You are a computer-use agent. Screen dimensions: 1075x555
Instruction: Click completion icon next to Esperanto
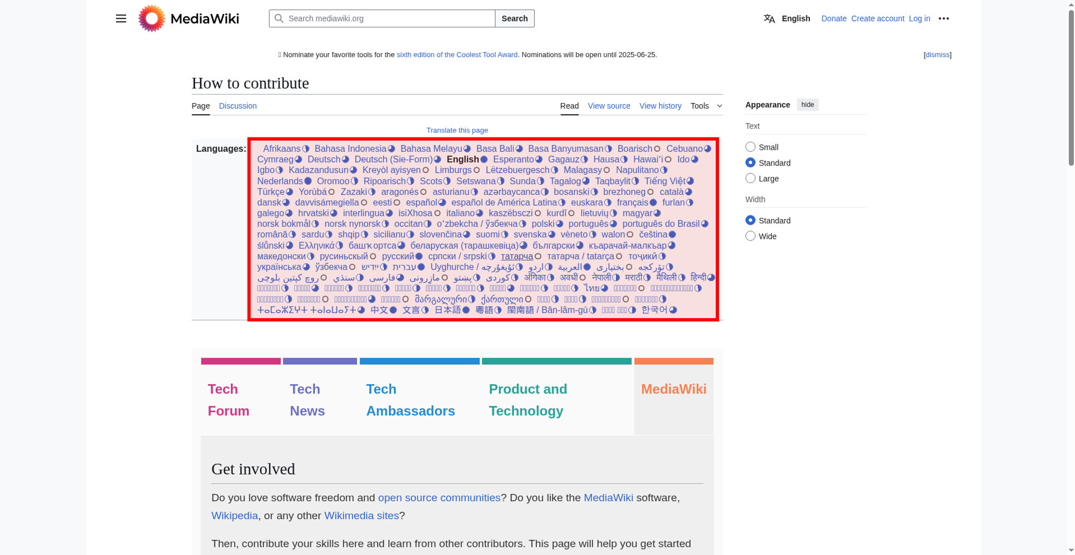(x=539, y=159)
